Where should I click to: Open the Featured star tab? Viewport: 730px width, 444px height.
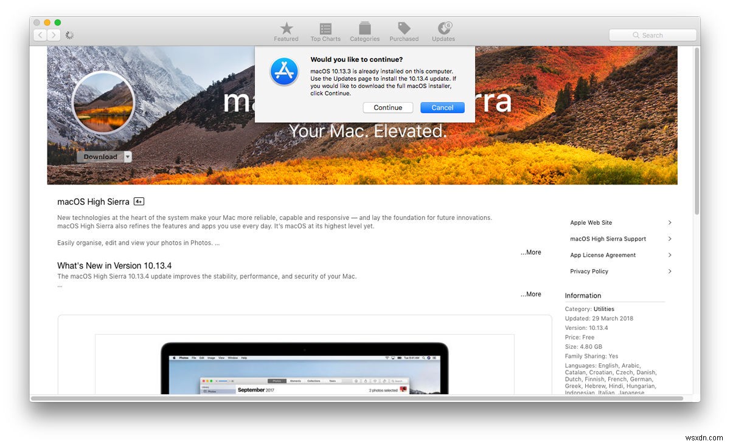click(x=286, y=32)
